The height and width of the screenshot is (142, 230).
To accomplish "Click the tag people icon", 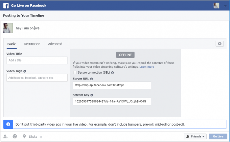I will [x=6, y=136].
